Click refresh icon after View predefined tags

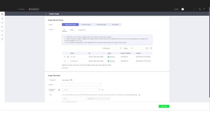(x=139, y=95)
